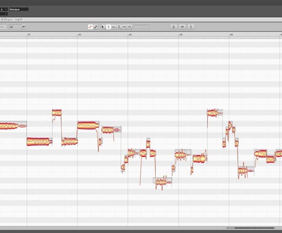
Task: Click the greyed-out value field after tools
Action: [142, 27]
